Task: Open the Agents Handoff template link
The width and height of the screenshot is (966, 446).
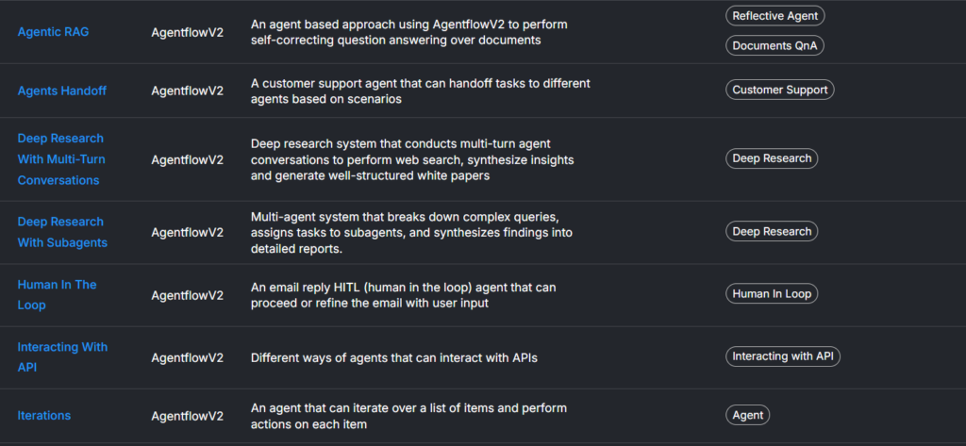Action: [61, 91]
